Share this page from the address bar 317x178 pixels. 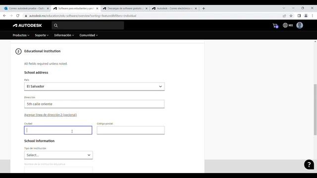pos(284,16)
